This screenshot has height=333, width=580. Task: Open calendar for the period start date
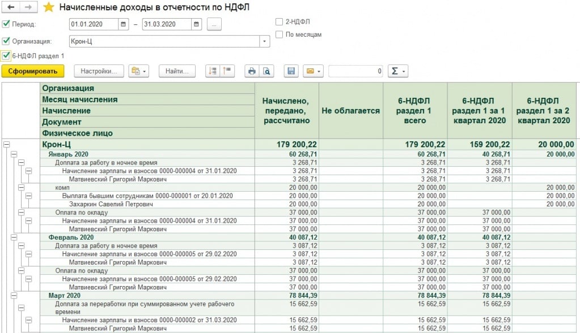(124, 24)
